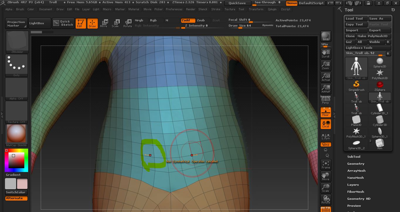Open the Dots stroke selector
Viewport: 400px width, 212px height.
tap(17, 66)
